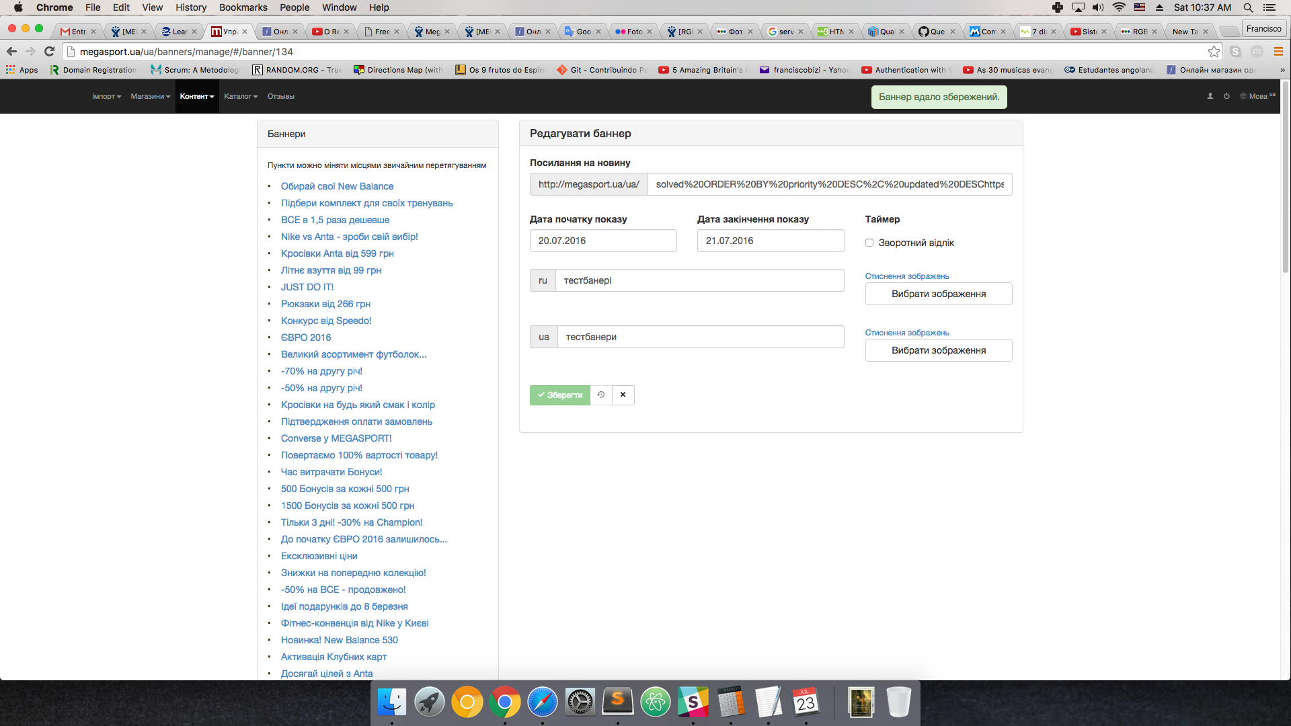This screenshot has width=1291, height=726.
Task: Open the ЄВРО 2016 banner link
Action: (306, 337)
